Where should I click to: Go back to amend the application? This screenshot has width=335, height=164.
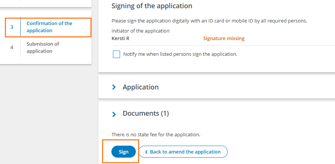point(183,152)
